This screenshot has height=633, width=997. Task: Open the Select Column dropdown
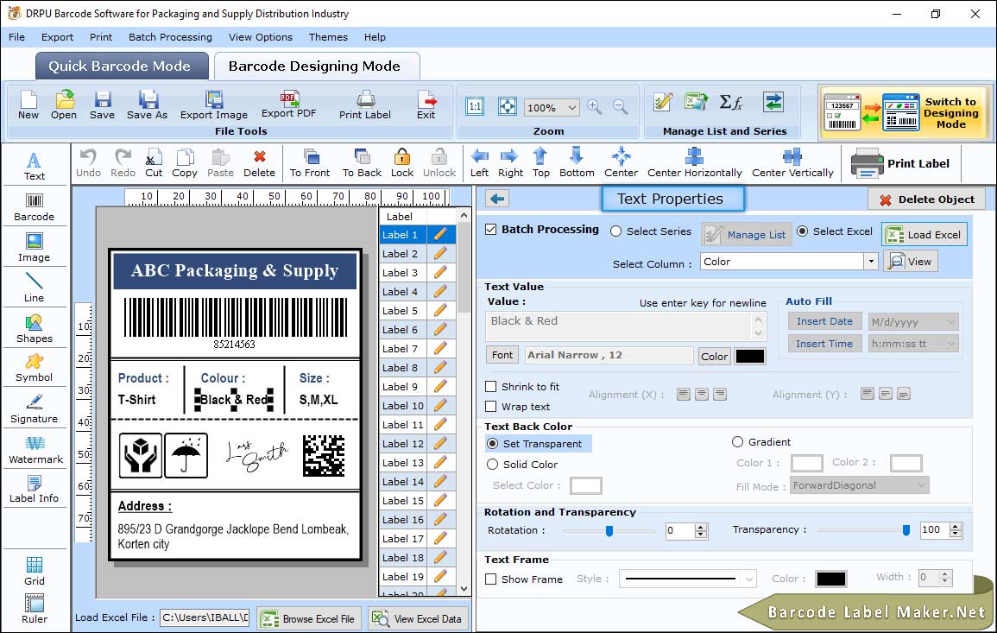click(x=870, y=262)
